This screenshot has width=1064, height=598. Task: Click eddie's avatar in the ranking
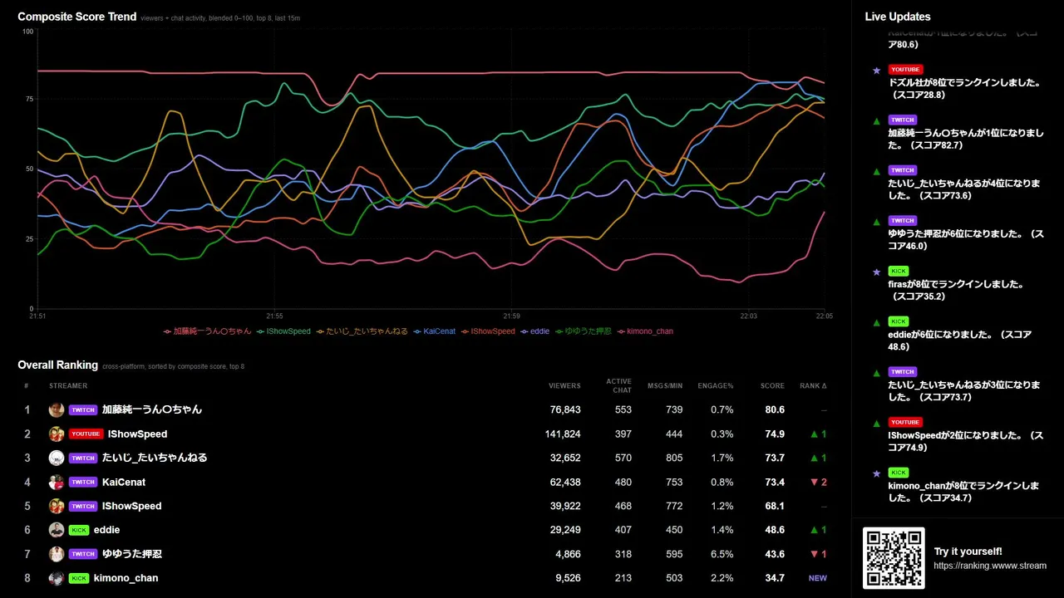[57, 530]
